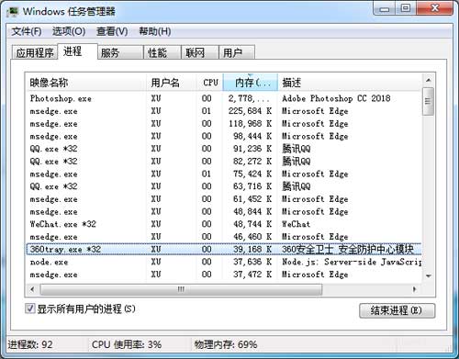Image resolution: width=459 pixels, height=359 pixels.
Task: Select QQ.exe *32 row using 82,272 K
Action: [224, 162]
